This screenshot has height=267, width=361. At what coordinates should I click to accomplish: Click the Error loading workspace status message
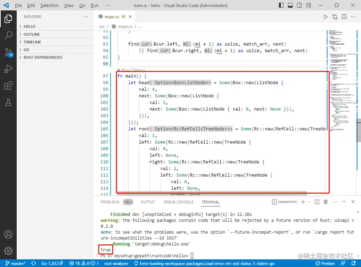[x=204, y=263]
